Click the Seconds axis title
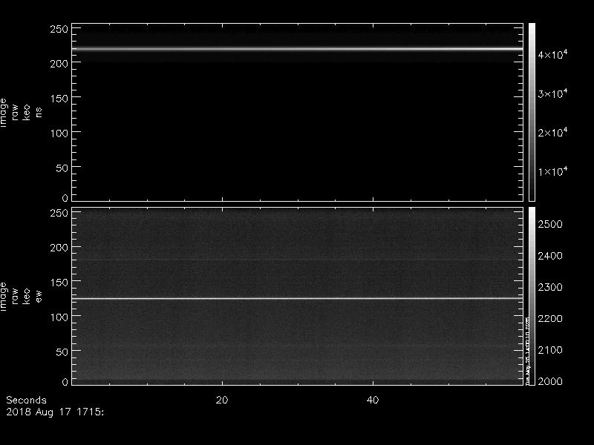This screenshot has width=594, height=445. pos(27,400)
